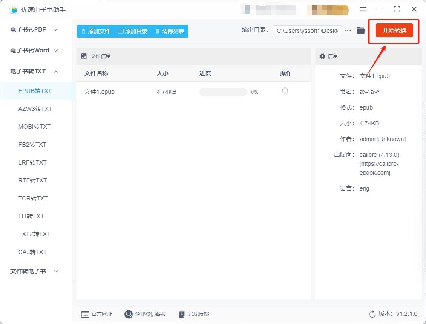
Task: Select RTF转TXT in the sidebar
Action: tap(33, 180)
